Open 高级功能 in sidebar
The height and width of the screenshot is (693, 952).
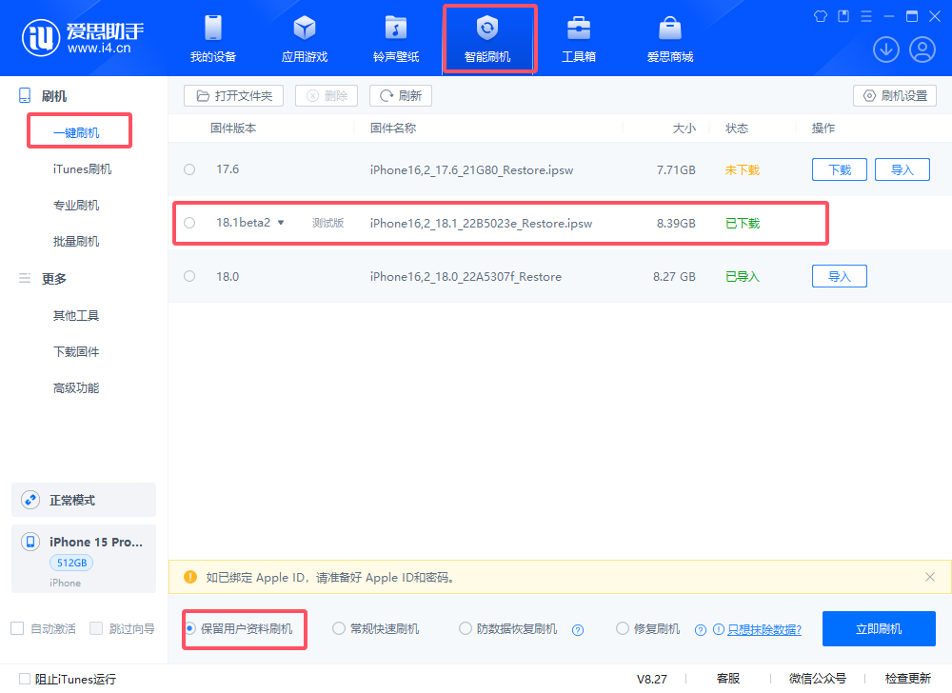[76, 387]
